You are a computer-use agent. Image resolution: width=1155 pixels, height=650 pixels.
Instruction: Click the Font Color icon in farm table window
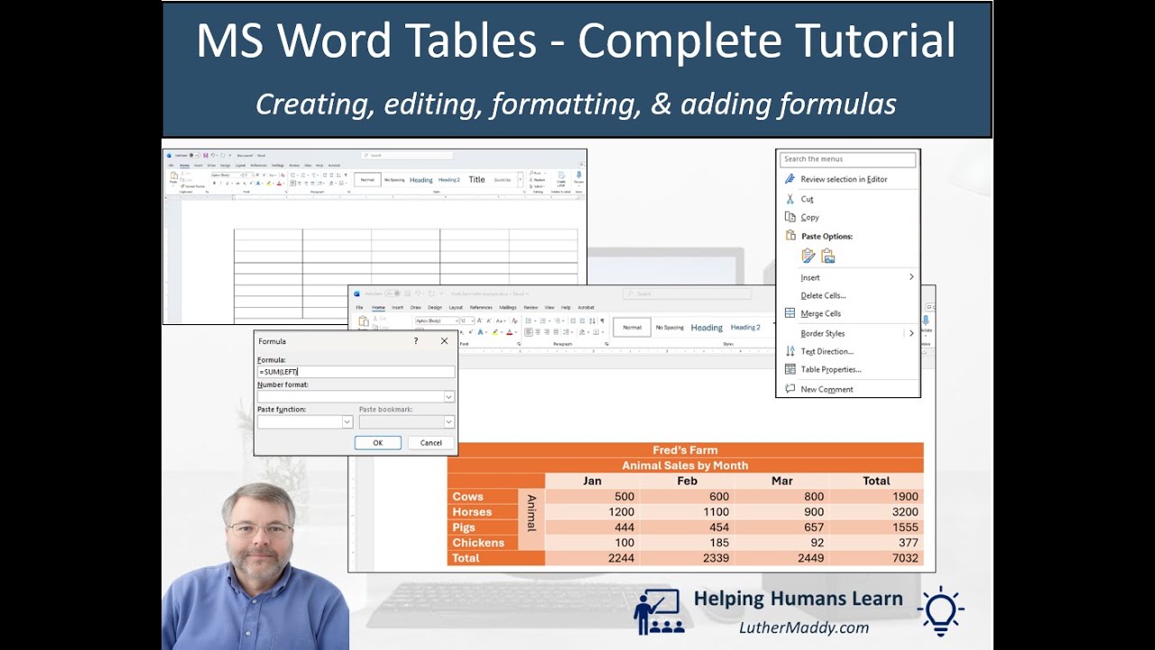[509, 332]
